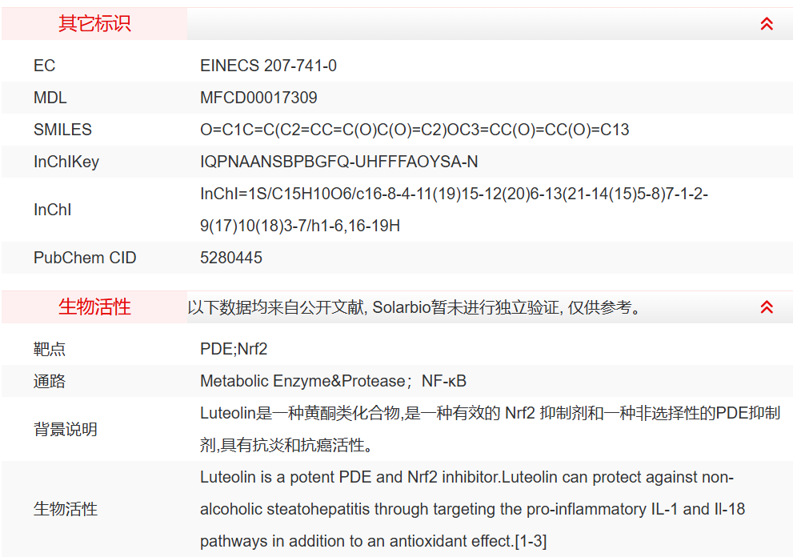Screen dimensions: 793x557
Task: Click the red 其它标识 section header
Action: 94,24
